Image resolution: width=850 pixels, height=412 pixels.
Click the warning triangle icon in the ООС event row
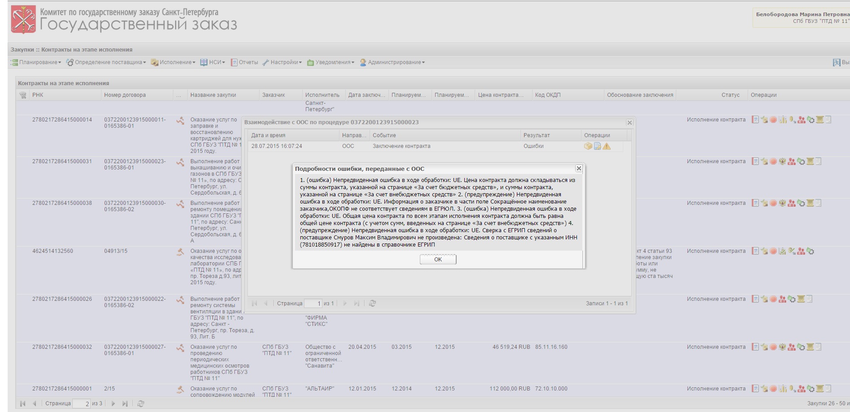tap(607, 146)
